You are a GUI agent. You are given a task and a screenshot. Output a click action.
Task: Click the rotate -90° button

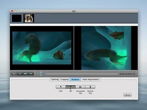pos(70,87)
